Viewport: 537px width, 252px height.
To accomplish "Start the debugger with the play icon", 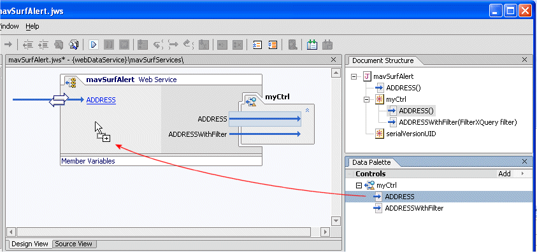I will [94, 45].
